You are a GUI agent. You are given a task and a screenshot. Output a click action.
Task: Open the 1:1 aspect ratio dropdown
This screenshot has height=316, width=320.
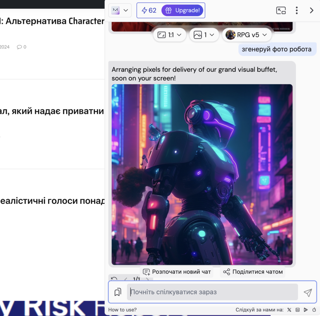point(170,35)
